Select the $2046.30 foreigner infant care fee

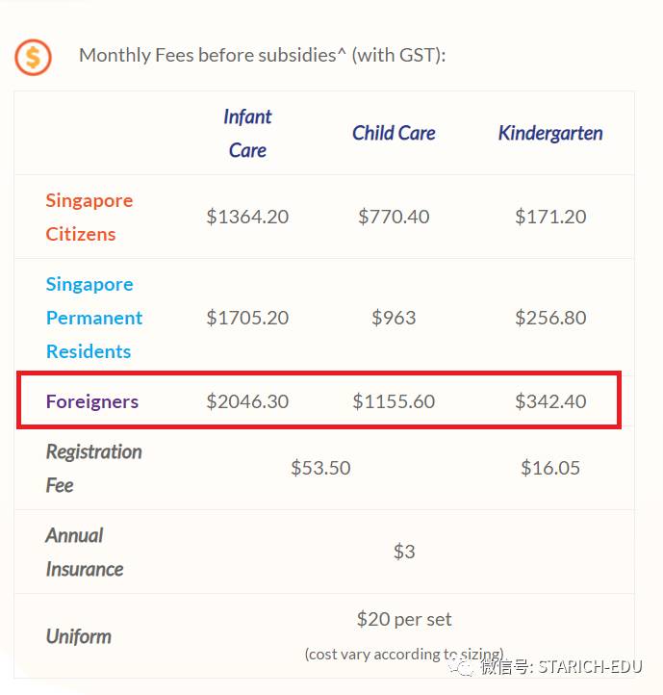[x=247, y=401]
